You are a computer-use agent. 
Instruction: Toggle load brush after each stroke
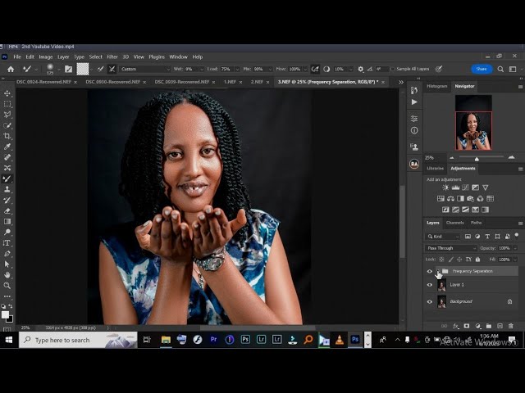(100, 69)
